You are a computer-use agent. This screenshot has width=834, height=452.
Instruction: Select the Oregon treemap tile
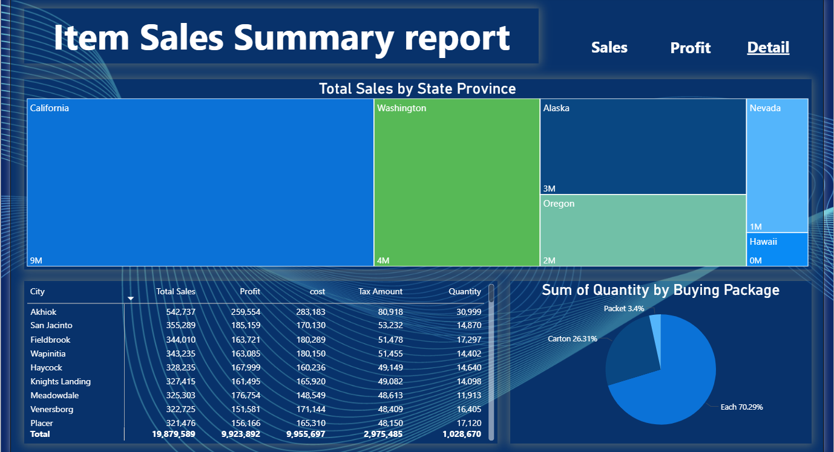click(x=643, y=230)
